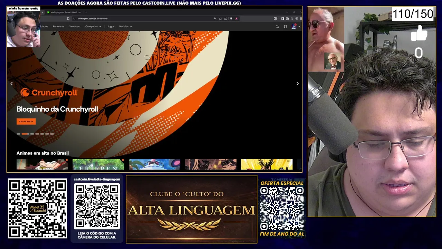Open the Brave Shields lion icon

click(x=231, y=19)
